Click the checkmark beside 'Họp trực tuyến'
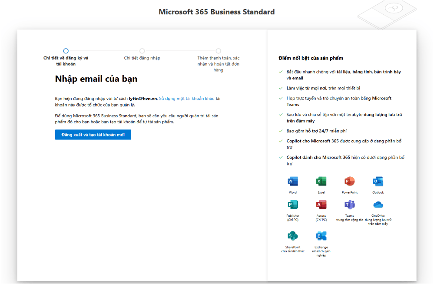The height and width of the screenshot is (284, 434). click(x=281, y=98)
